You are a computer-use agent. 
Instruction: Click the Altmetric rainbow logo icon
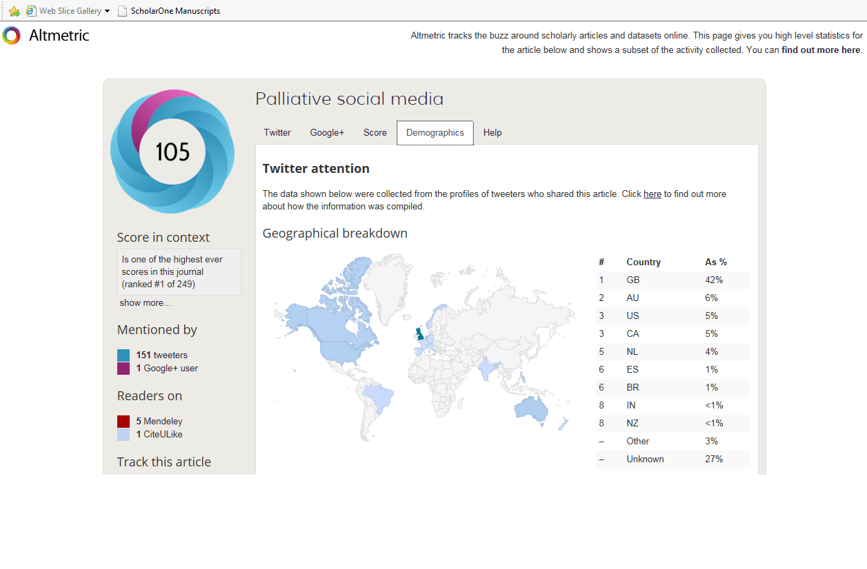(x=11, y=35)
